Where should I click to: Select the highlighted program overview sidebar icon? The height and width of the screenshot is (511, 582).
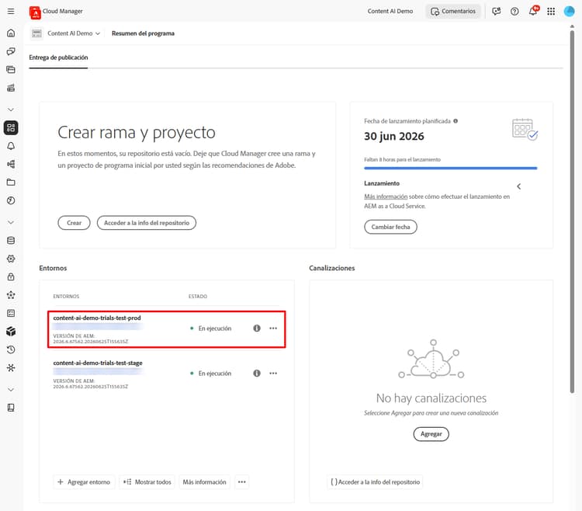[x=11, y=127]
